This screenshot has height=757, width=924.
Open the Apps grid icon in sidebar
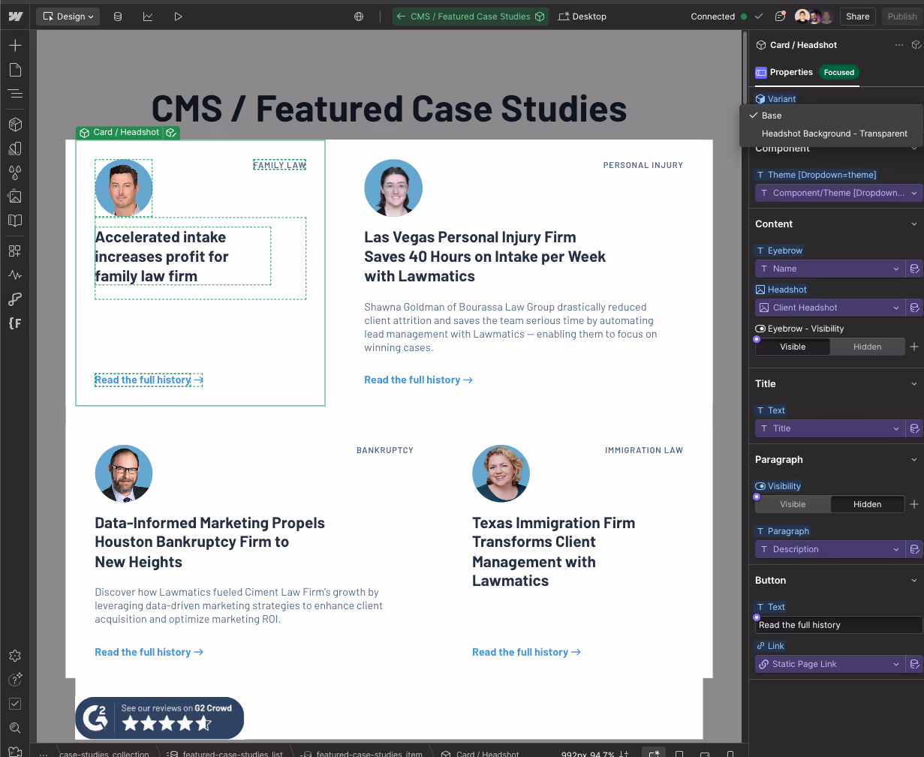pos(15,251)
